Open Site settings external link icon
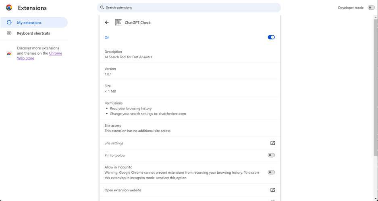This screenshot has width=378, height=201. [272, 143]
